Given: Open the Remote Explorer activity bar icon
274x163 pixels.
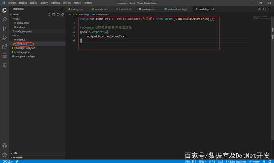Looking at the screenshot, I should point(5,56).
